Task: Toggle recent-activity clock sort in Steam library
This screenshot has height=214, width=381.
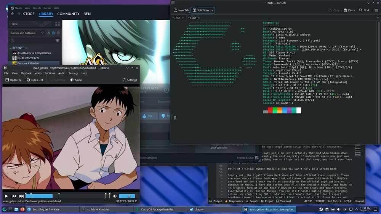Action: [53, 33]
